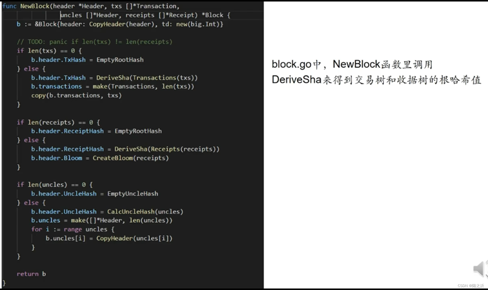Viewport: 488px width, 290px height.
Task: Select 'CopyHeader(header)' in the Block initializer line
Action: [122, 24]
